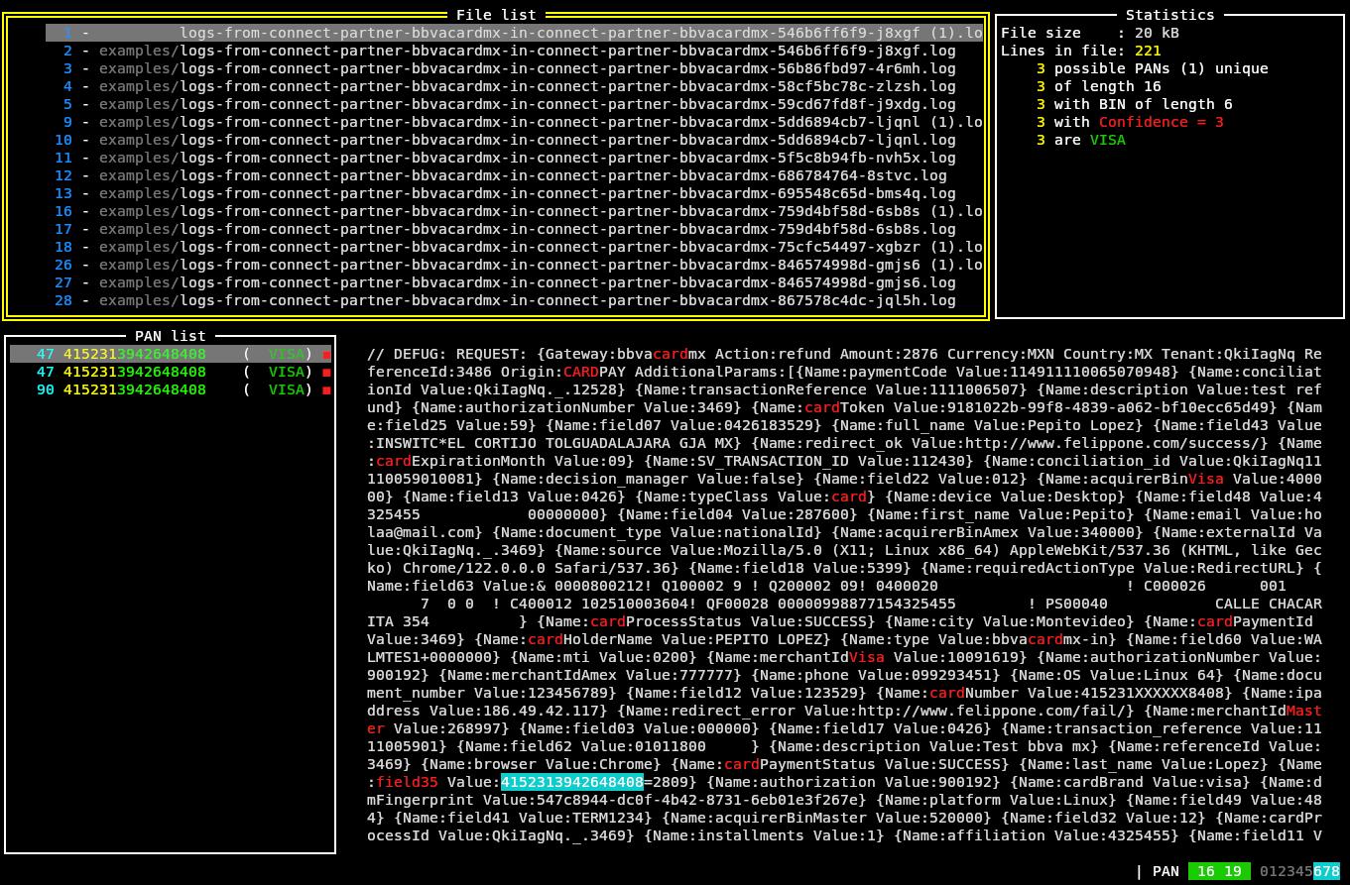
Task: Open file 3 ending 56b86fbd97-4r6mh.log
Action: 514,68
